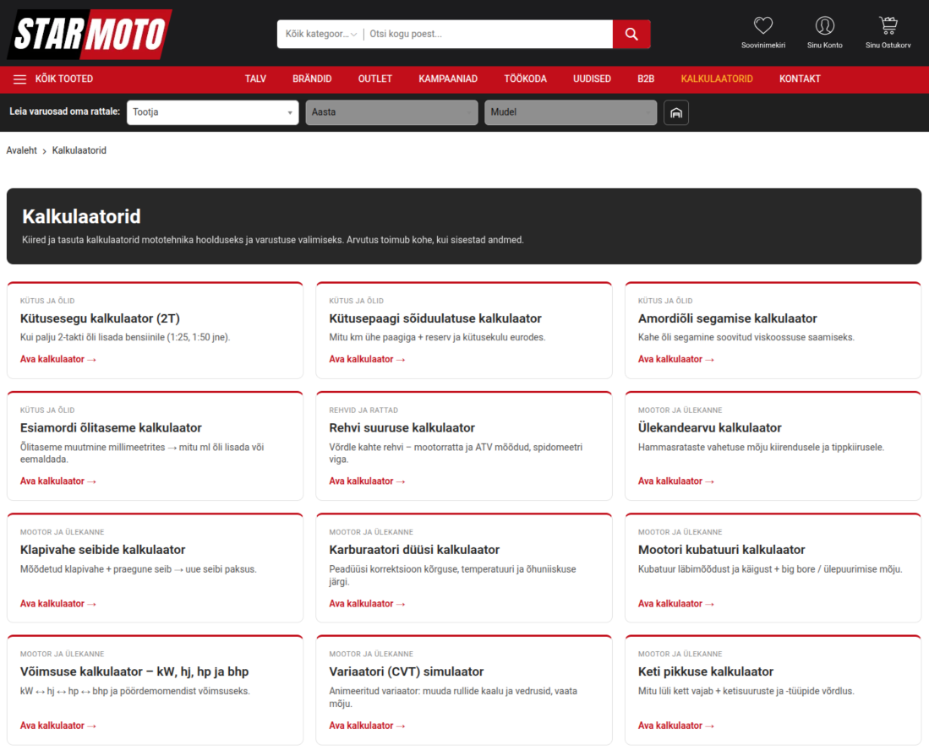Open Klapivahe seibide kalkulaator title
The width and height of the screenshot is (929, 750).
[103, 550]
